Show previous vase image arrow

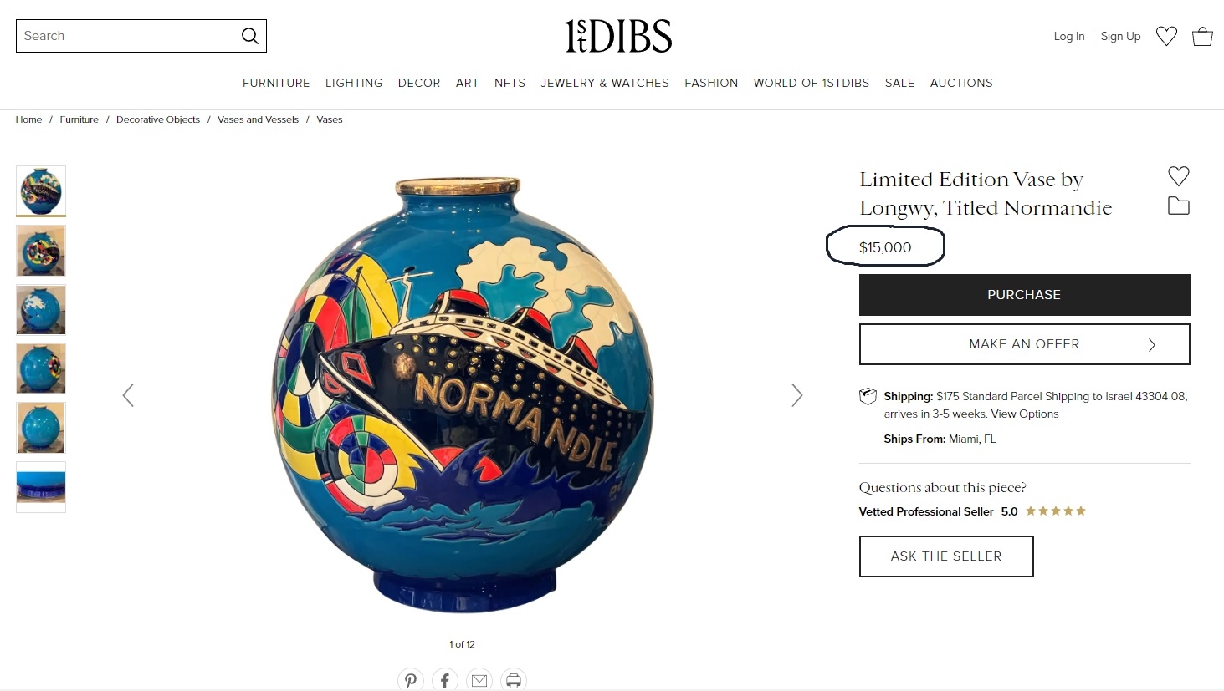point(128,395)
